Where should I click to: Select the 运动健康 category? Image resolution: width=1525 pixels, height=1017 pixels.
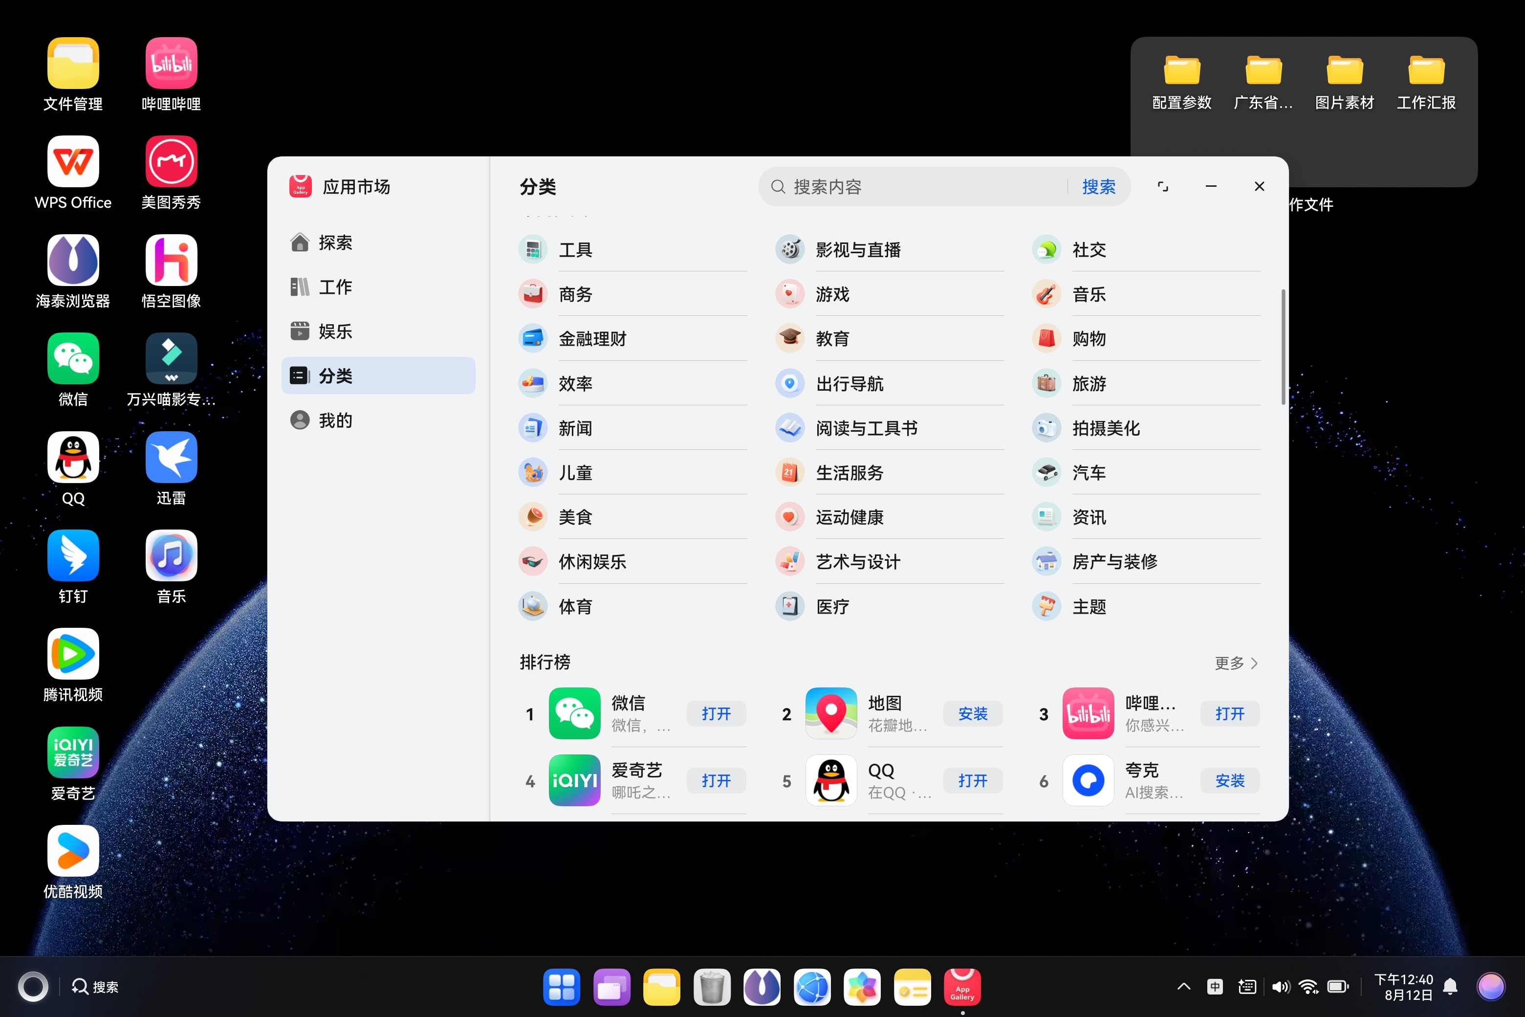pos(889,517)
